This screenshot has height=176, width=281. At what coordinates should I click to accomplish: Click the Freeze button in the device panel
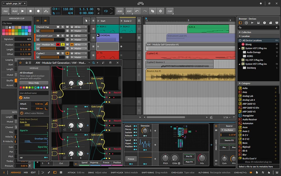pos(131,159)
